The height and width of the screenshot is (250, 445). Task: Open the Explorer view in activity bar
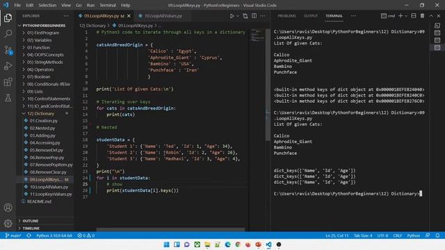pyautogui.click(x=8, y=18)
